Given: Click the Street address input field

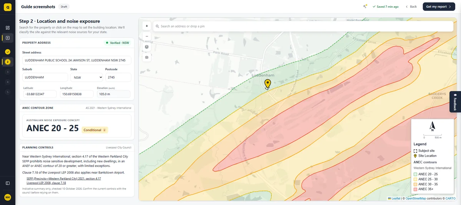Looking at the screenshot, I should [76, 60].
